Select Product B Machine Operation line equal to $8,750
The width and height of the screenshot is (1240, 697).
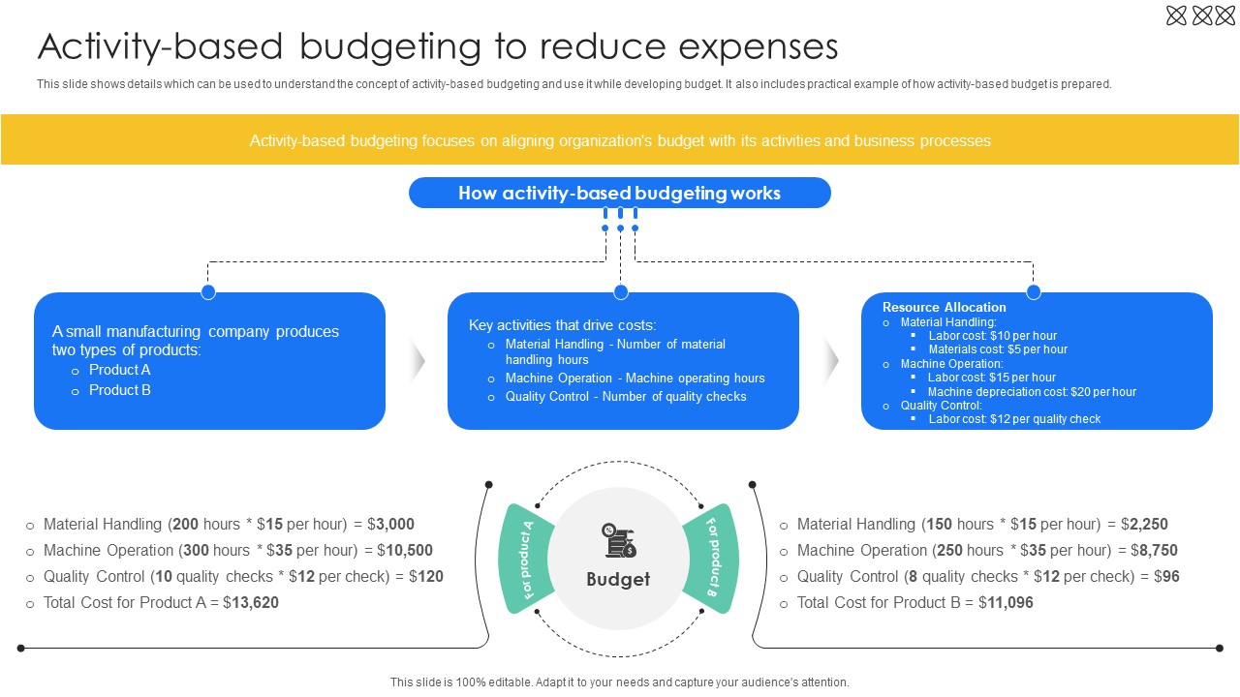pyautogui.click(x=987, y=550)
